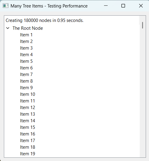Select Item 10 in tree
The width and height of the screenshot is (149, 161).
tap(28, 94)
